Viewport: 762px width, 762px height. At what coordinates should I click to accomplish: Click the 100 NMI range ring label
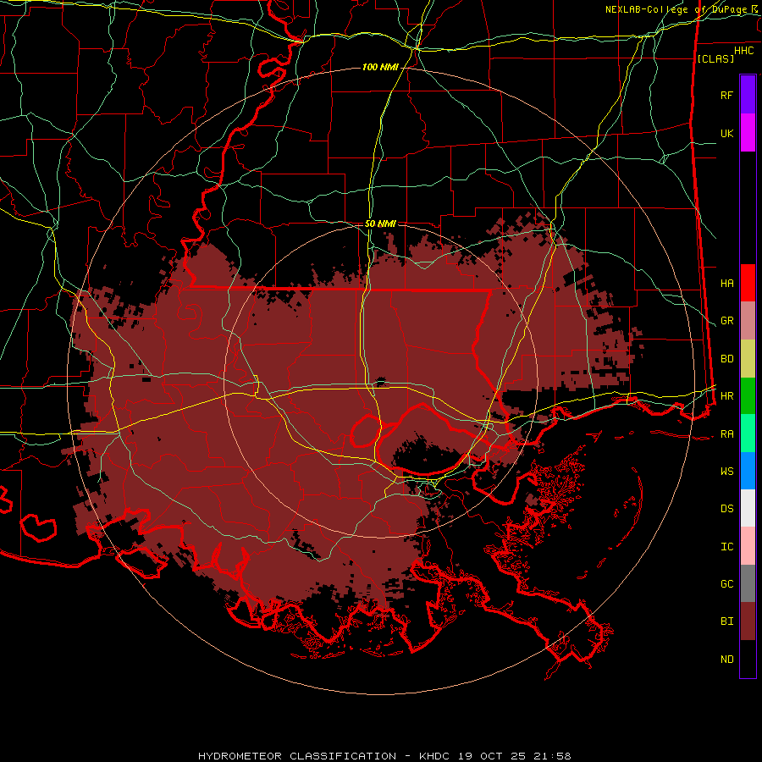click(380, 67)
